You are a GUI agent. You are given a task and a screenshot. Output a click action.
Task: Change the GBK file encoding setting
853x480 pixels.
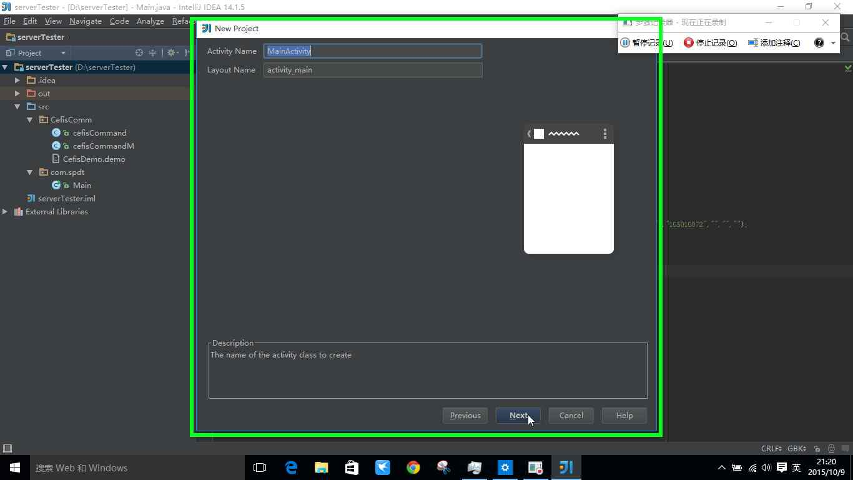797,448
